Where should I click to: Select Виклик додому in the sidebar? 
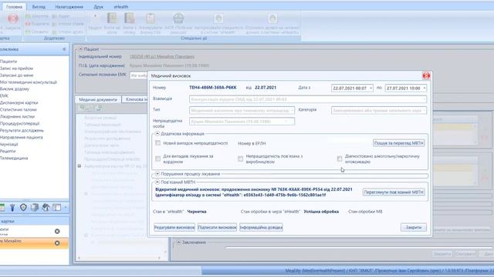[15, 89]
